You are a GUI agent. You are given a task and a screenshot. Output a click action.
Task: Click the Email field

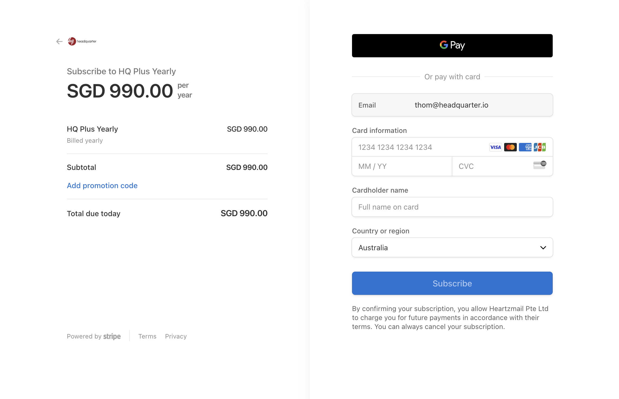point(452,105)
